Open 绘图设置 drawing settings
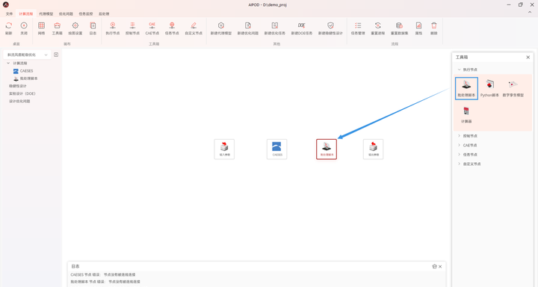 75,25
